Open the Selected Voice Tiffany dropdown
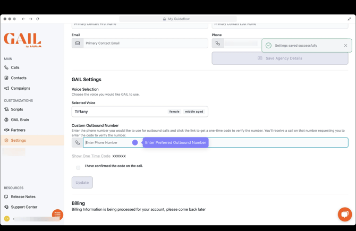This screenshot has height=231, width=356. point(140,112)
